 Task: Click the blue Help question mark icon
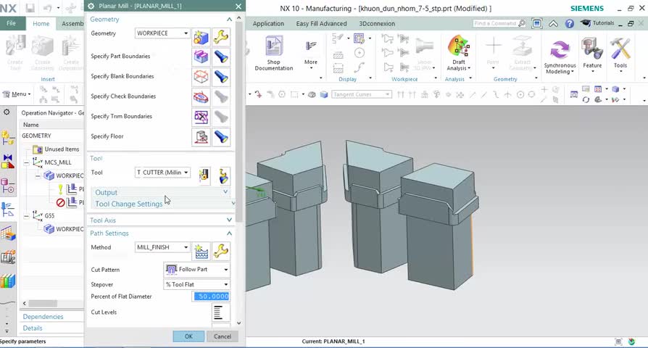(x=570, y=23)
